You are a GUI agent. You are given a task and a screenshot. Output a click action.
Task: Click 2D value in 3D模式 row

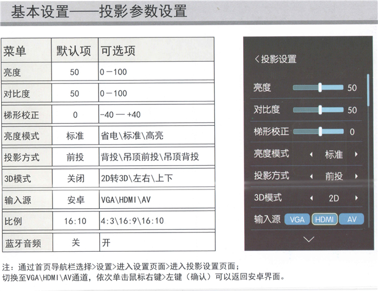[334, 198]
